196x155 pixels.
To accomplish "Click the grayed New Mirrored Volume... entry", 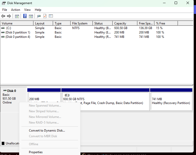I will [x=50, y=117].
